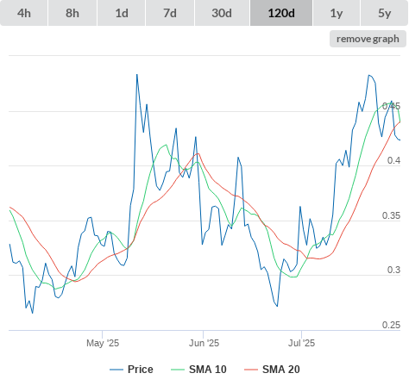Viewport: 409px width, 392px height.
Task: Show the 7d price history
Action: click(170, 13)
